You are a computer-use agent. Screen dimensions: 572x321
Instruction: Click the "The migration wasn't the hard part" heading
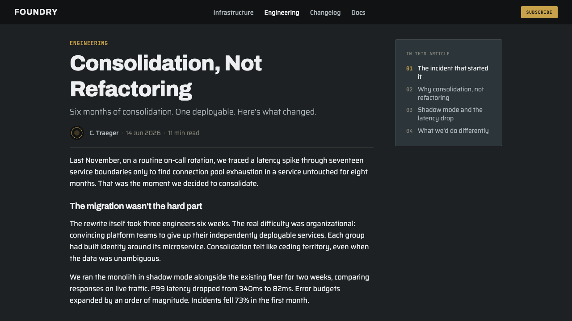136,206
